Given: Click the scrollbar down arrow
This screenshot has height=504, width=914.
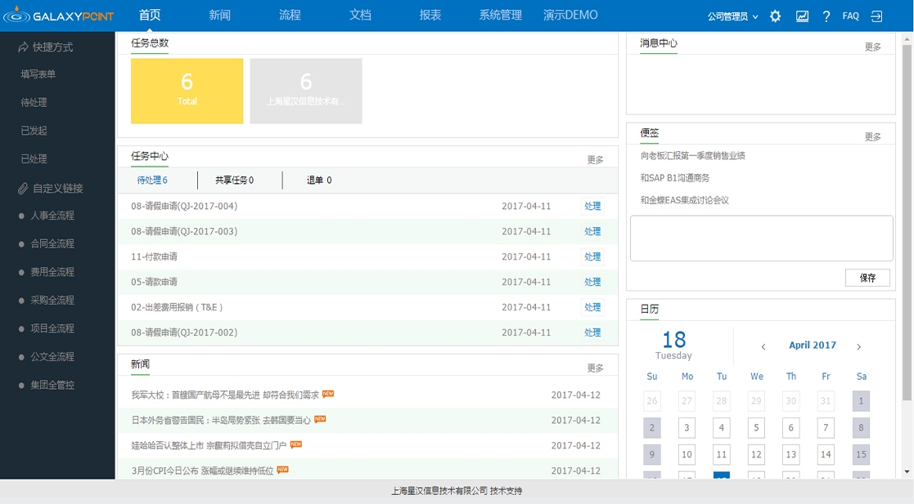Looking at the screenshot, I should (907, 472).
